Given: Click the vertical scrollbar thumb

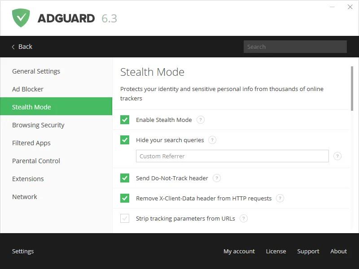Looking at the screenshot, I should (x=352, y=88).
